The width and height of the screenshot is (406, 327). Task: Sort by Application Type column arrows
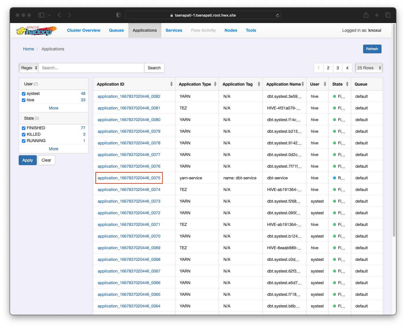tap(215, 84)
